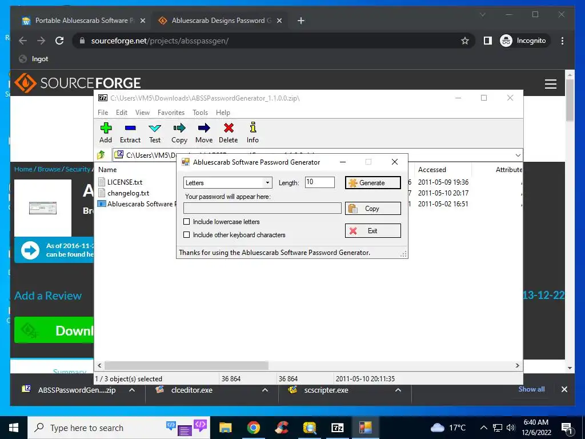Screen dimensions: 585x439
Task: Click Show all downloads link
Action: coord(532,389)
